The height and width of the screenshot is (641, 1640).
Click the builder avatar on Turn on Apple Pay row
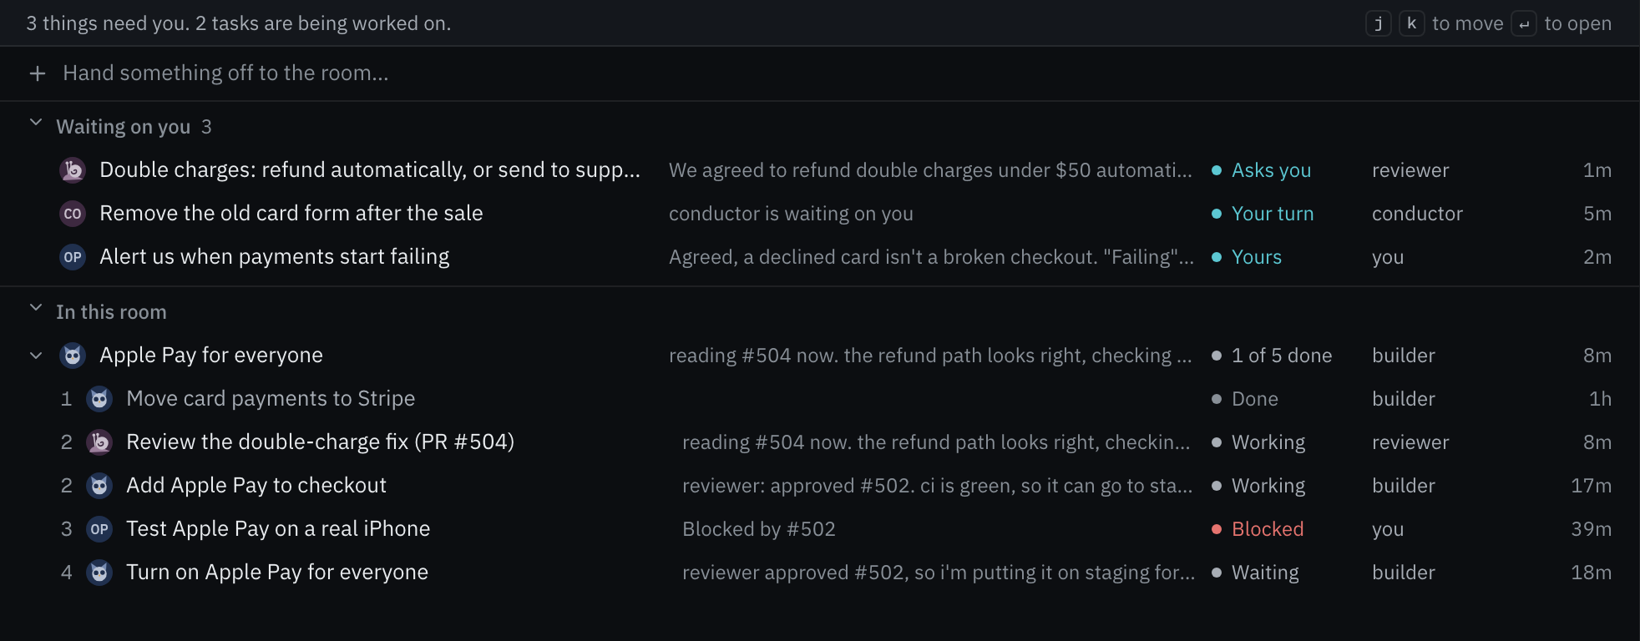[99, 573]
